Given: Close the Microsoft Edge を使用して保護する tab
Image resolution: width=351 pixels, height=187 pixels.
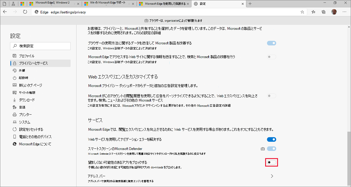Looking at the screenshot, I should [188, 4].
